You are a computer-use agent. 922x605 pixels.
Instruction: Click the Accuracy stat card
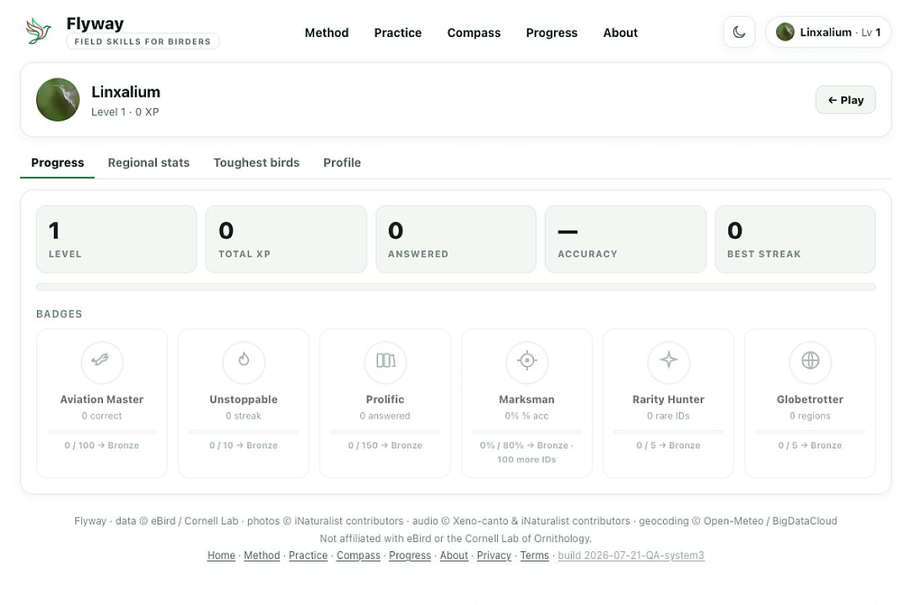(625, 239)
